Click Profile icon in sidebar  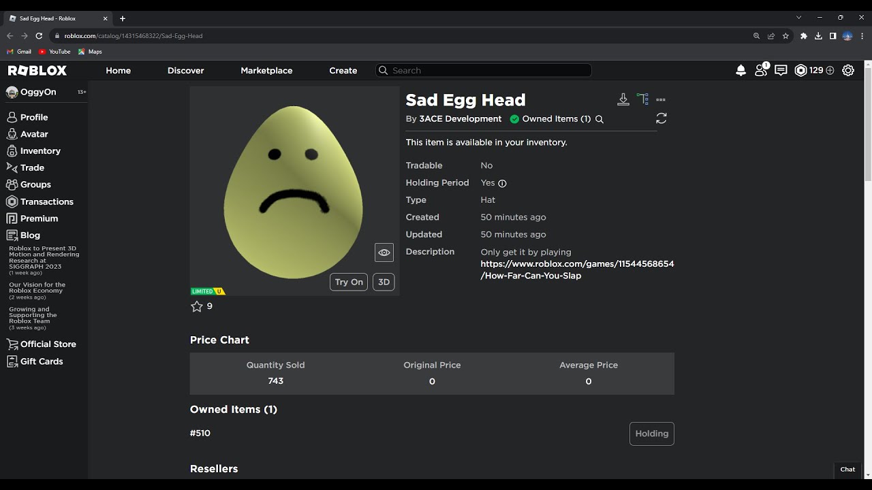12,117
